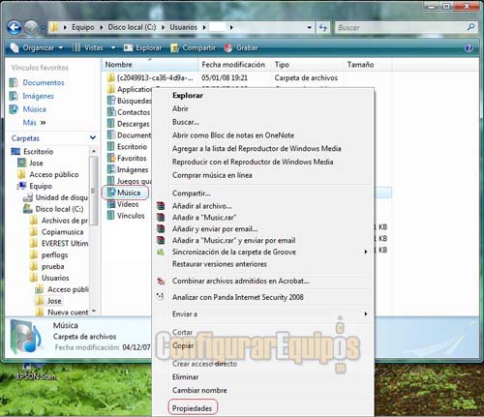Expand Enviar a submenu arrow

tap(366, 313)
